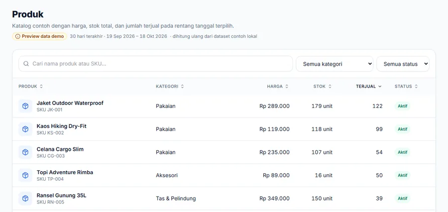This screenshot has width=448, height=212.
Task: Click price Rp 119.000
Action: click(x=274, y=129)
